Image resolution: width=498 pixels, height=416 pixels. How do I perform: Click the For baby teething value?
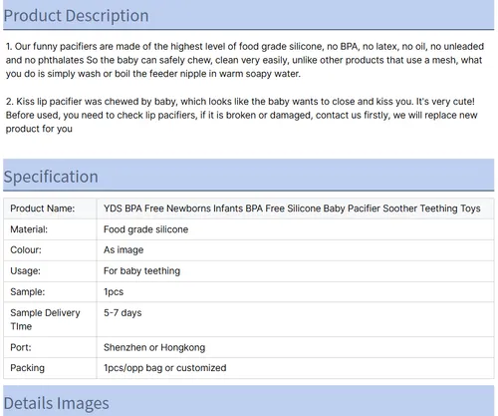[x=141, y=271]
